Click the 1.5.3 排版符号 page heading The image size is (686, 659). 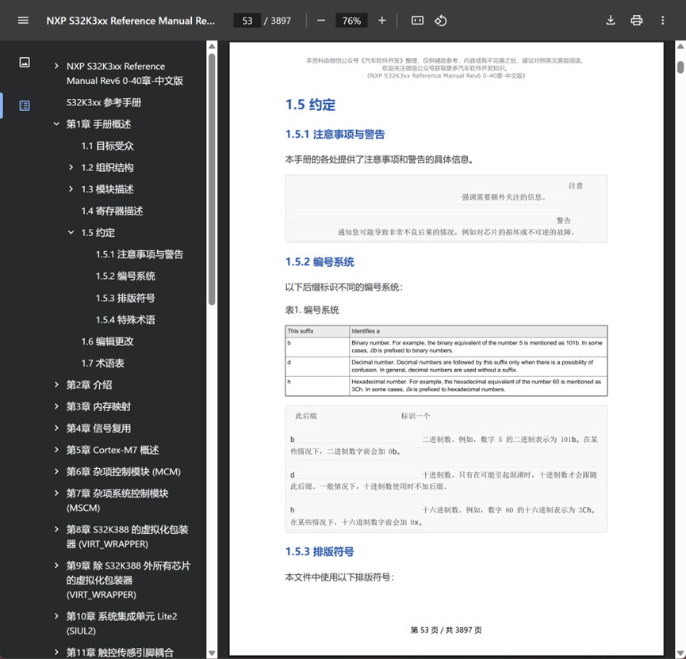[320, 552]
